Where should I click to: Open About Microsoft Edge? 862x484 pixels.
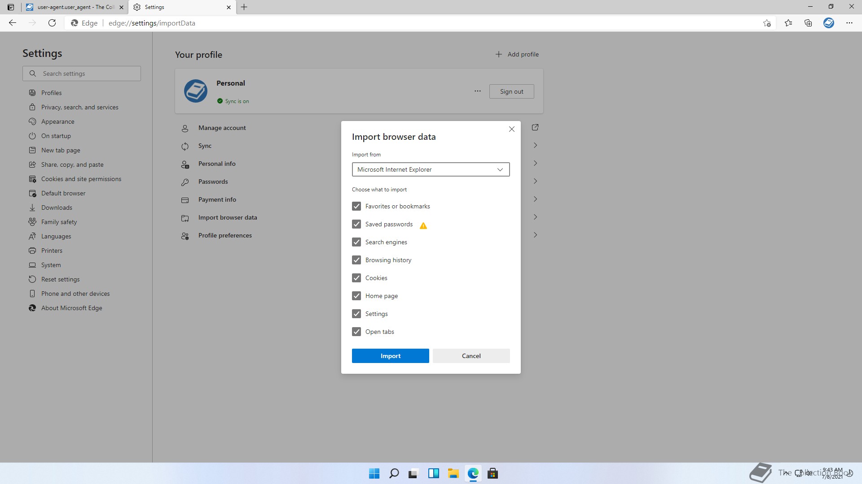[x=71, y=308]
